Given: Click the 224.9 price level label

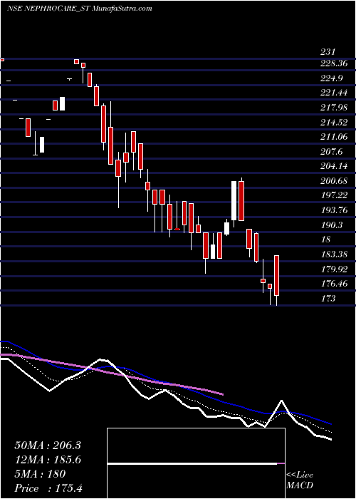Looking at the screenshot, I should coord(332,78).
